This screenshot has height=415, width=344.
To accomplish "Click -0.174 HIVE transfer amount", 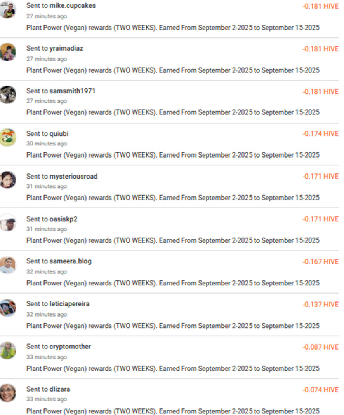I will (320, 134).
